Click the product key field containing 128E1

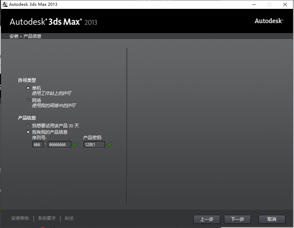[94, 144]
